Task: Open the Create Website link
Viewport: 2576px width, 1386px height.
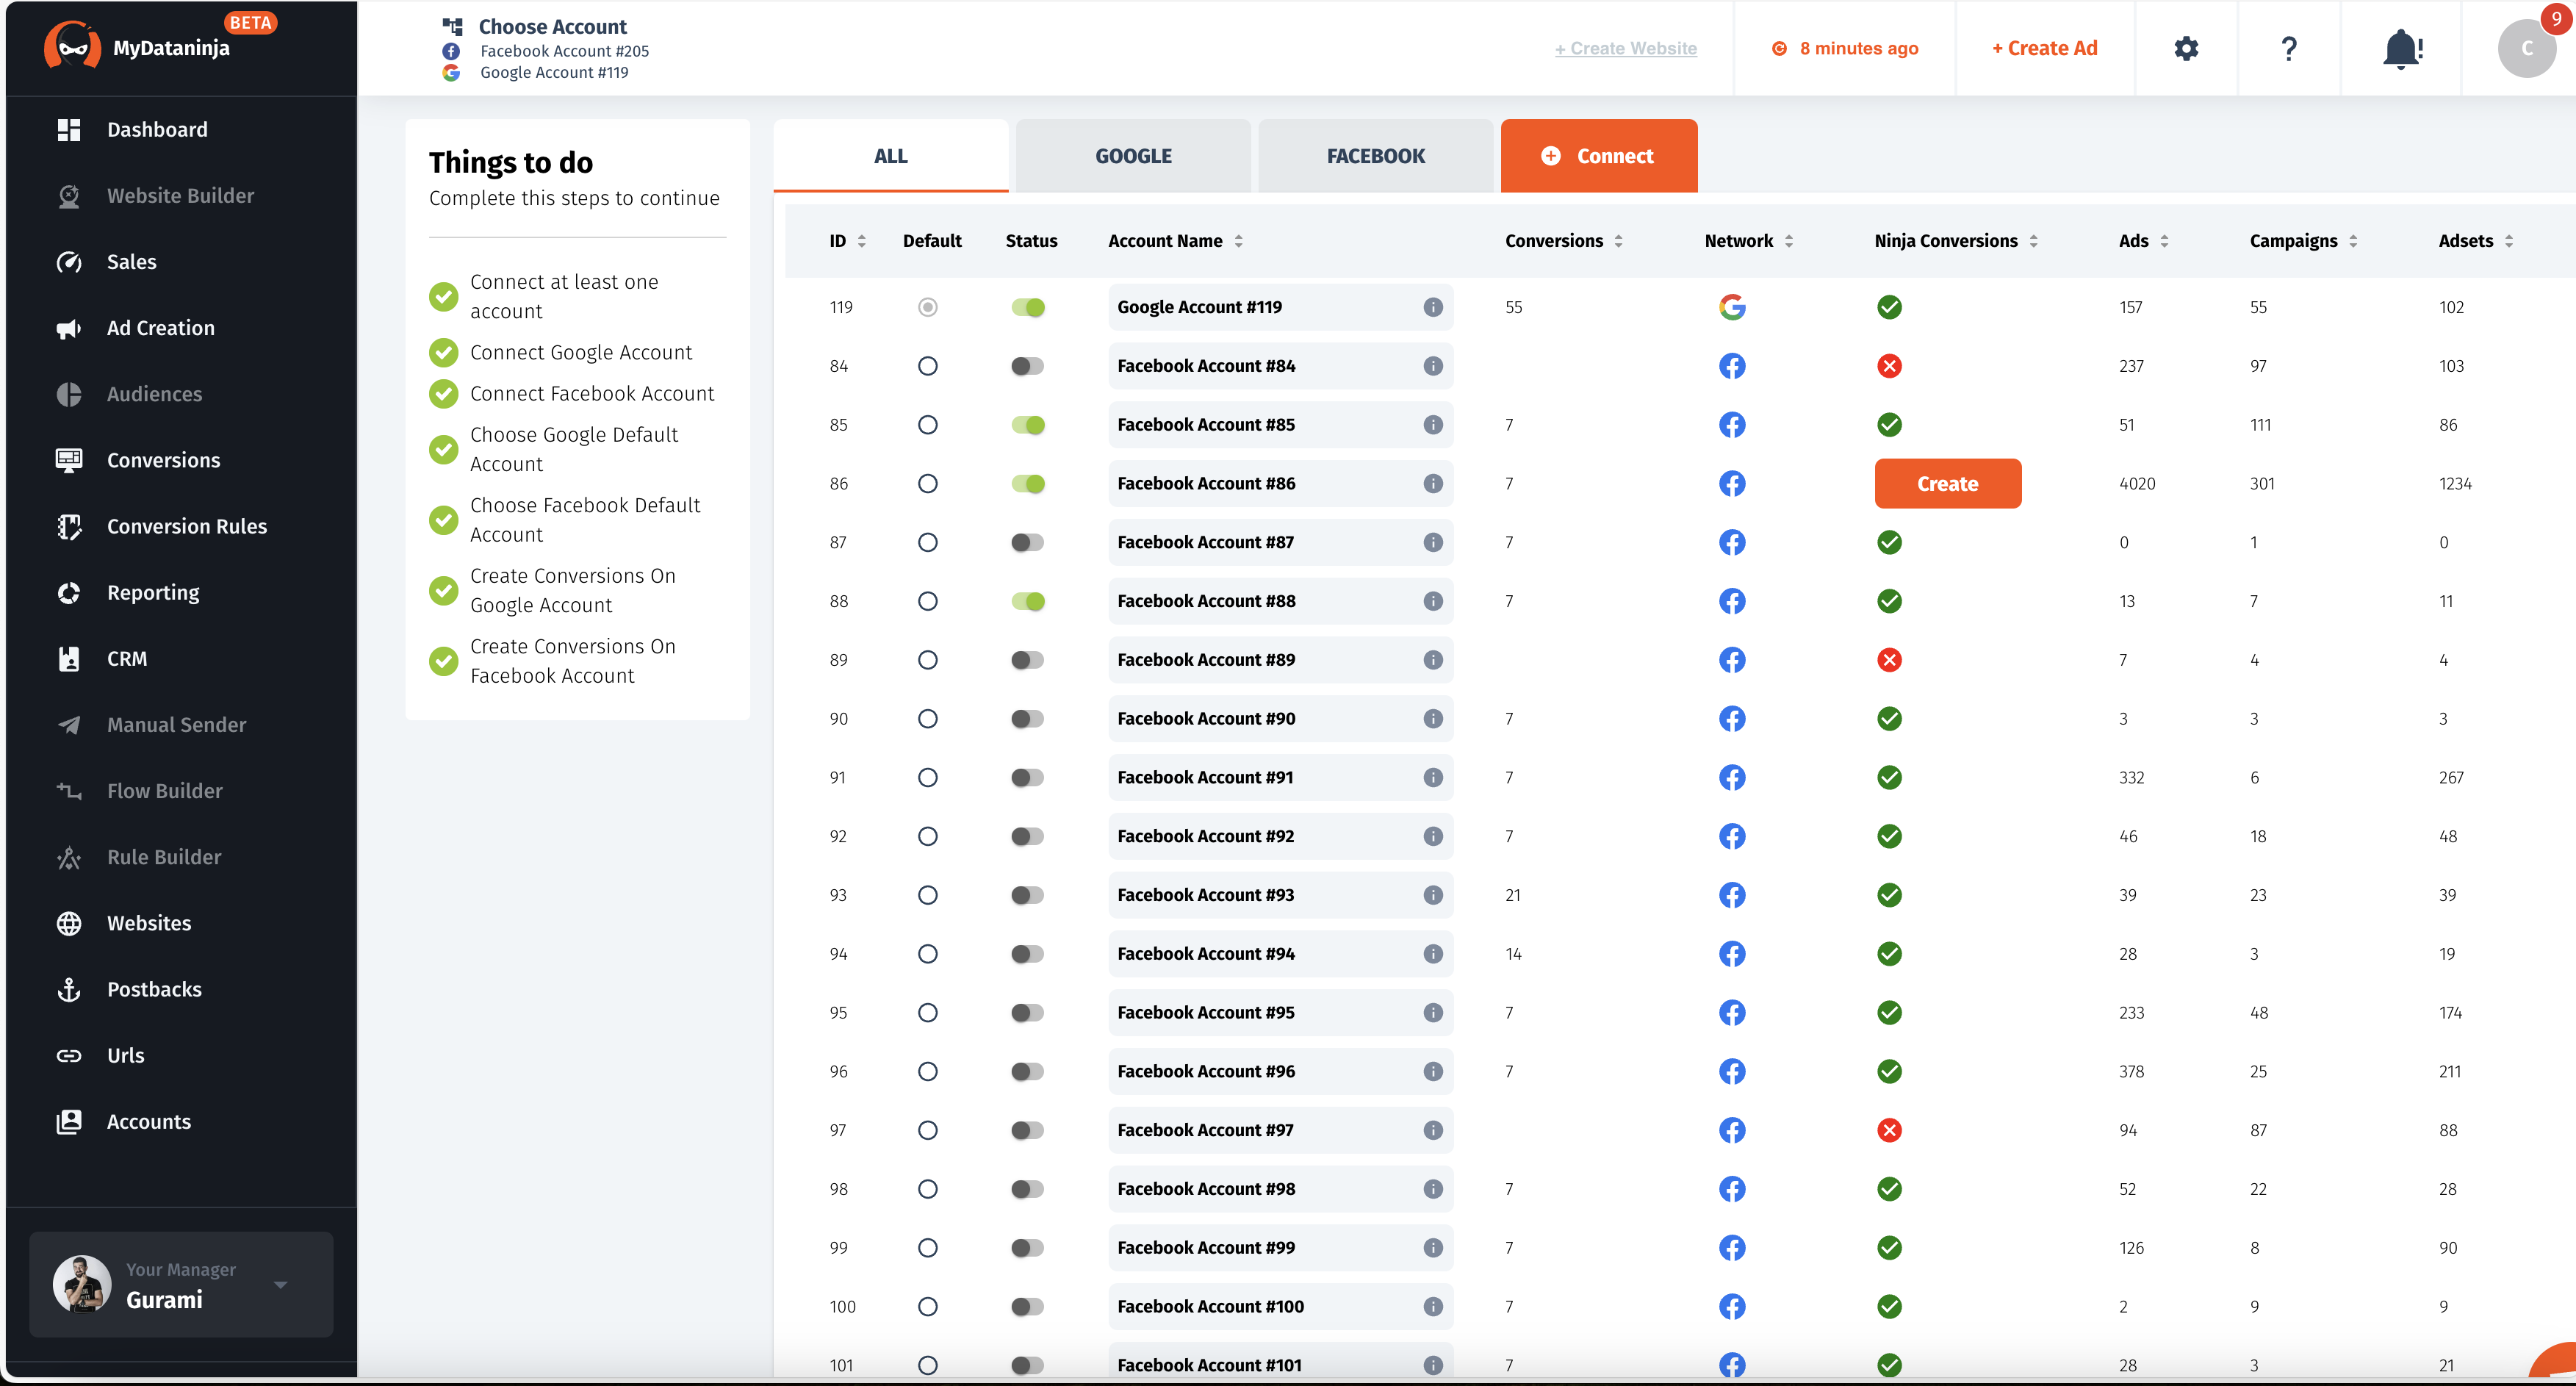Action: pyautogui.click(x=1625, y=48)
